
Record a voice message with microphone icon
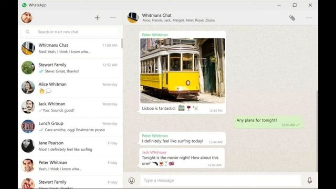pyautogui.click(x=310, y=181)
